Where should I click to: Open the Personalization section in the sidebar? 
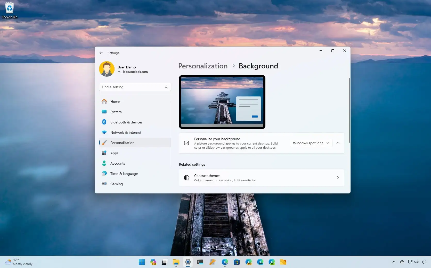point(122,143)
